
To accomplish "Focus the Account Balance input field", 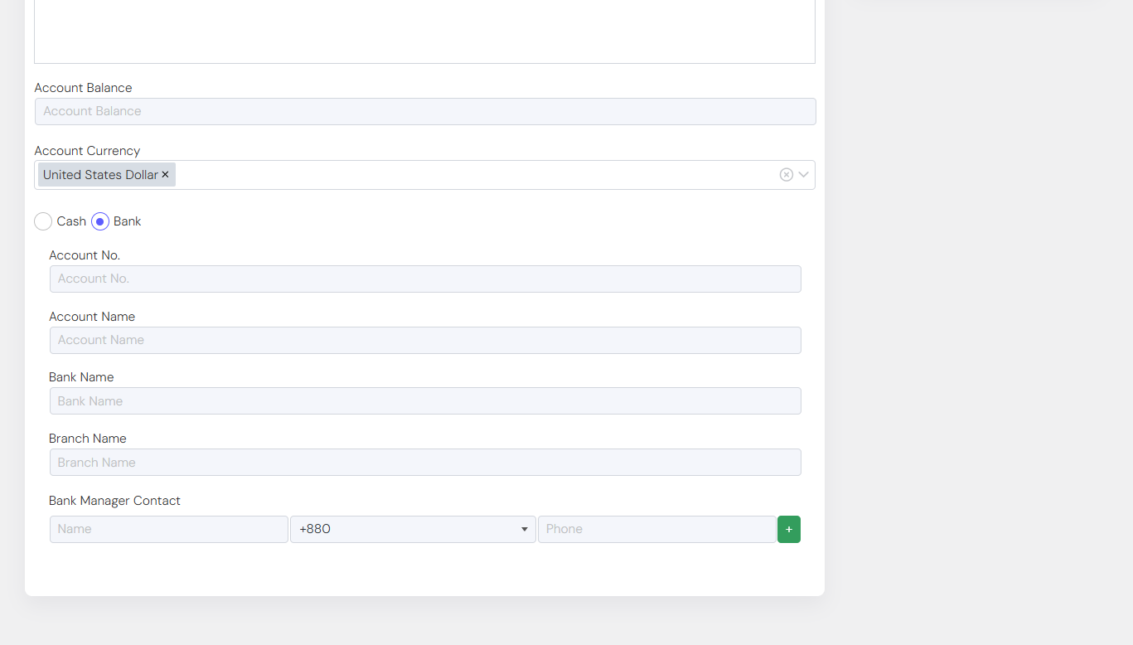I will 425,112.
